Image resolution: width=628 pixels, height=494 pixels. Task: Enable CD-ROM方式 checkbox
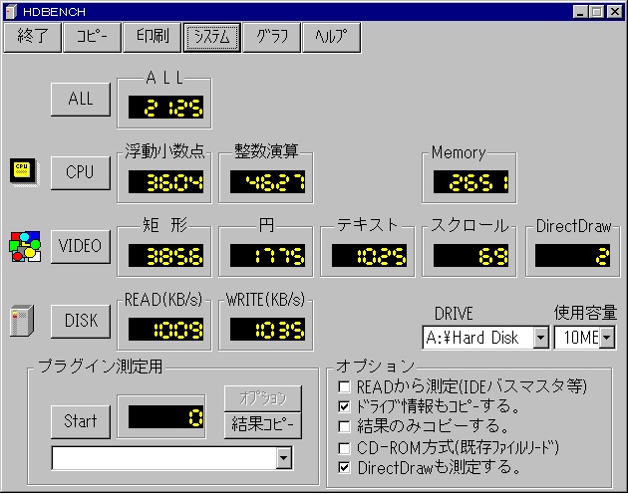(345, 446)
